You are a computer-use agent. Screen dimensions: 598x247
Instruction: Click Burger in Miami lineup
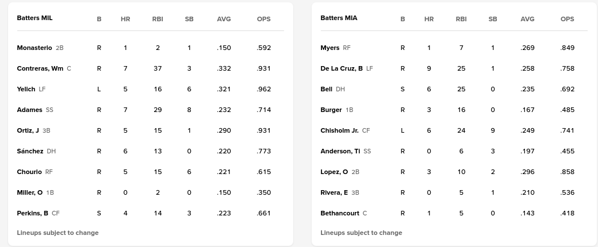[x=331, y=110]
